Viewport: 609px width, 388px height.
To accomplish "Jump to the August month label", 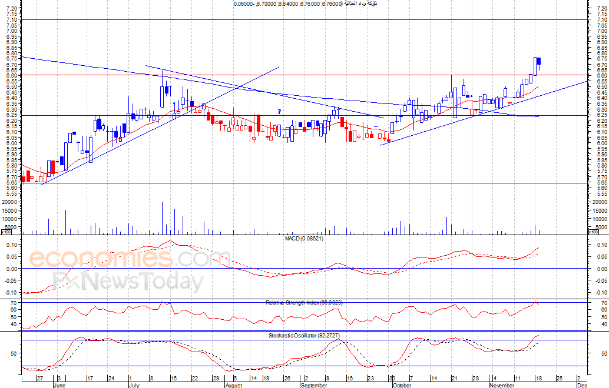I will click(234, 385).
